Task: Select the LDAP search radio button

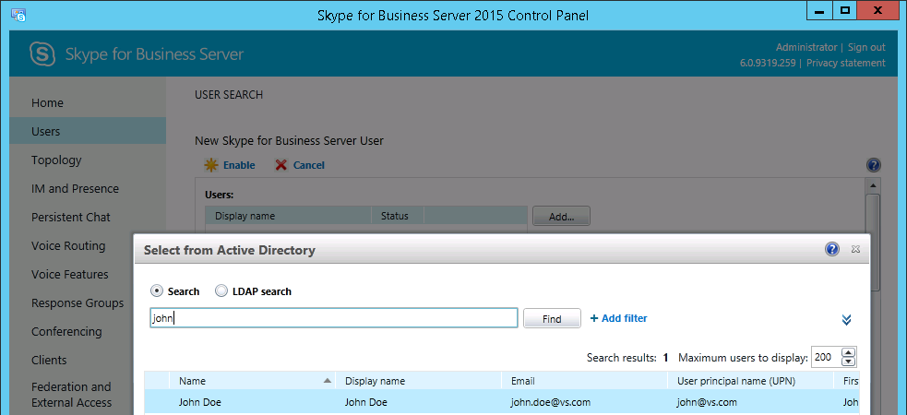Action: 221,290
